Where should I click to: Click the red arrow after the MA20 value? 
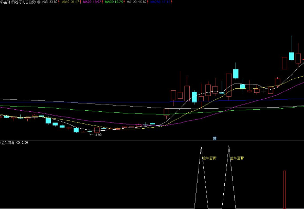(102, 2)
